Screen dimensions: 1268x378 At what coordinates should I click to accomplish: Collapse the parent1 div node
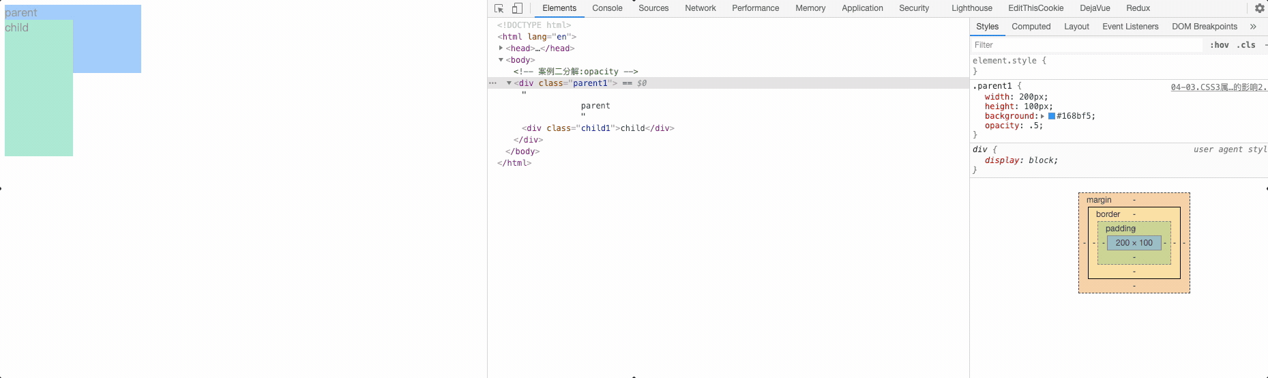(x=509, y=83)
